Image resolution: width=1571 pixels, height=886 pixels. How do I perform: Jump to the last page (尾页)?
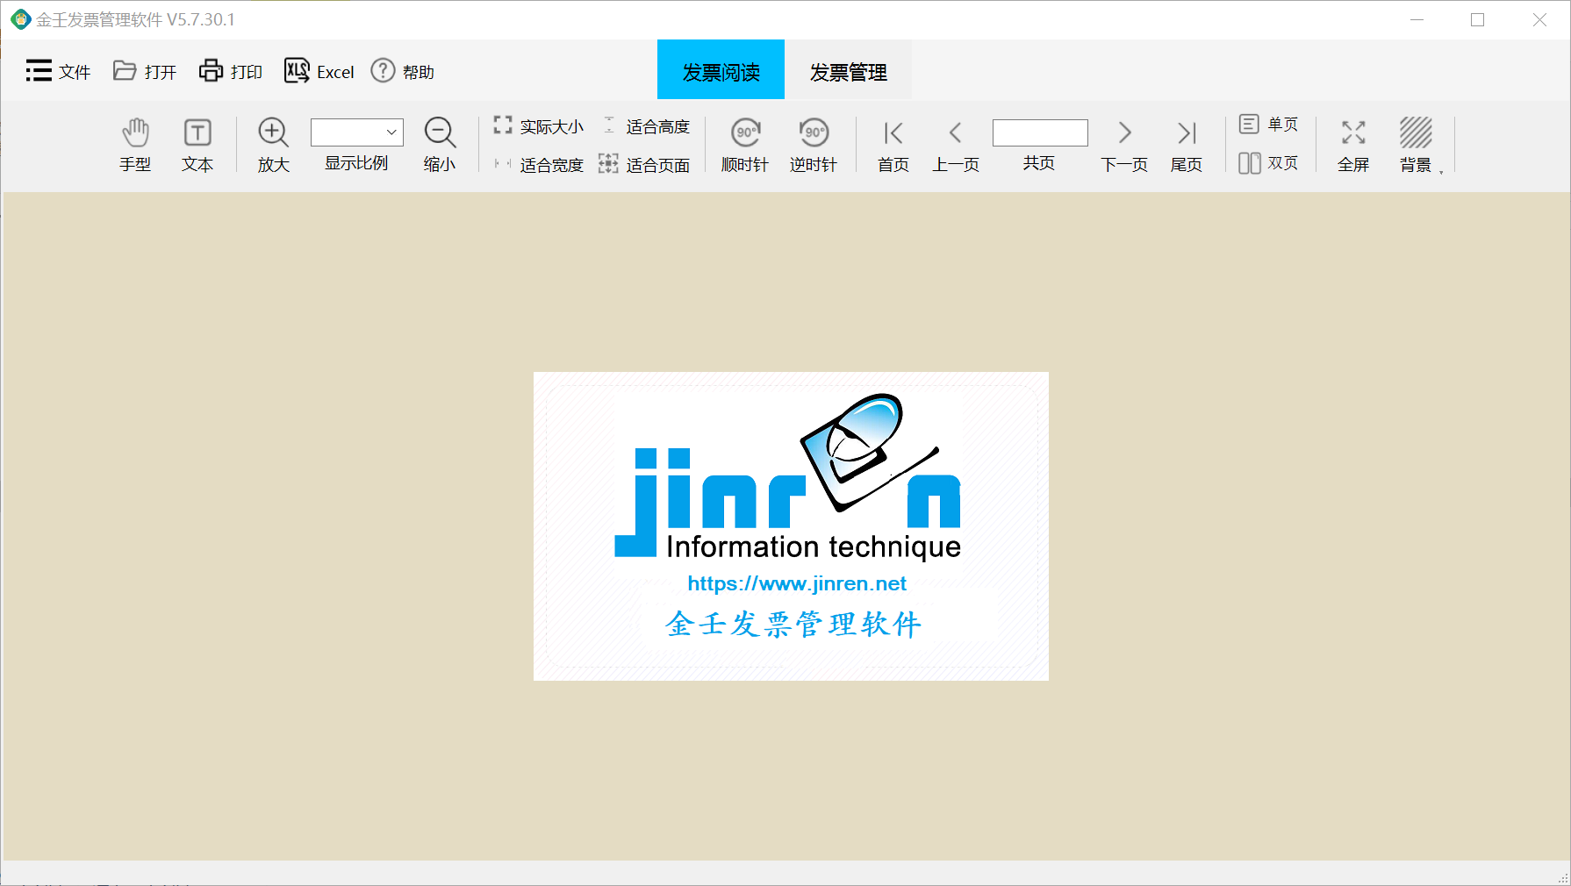(1187, 145)
